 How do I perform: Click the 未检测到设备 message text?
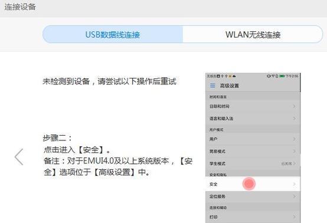109,81
